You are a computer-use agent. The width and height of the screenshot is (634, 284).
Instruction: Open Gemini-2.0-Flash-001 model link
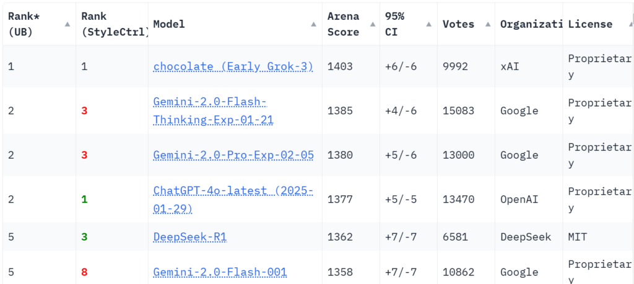pos(220,272)
